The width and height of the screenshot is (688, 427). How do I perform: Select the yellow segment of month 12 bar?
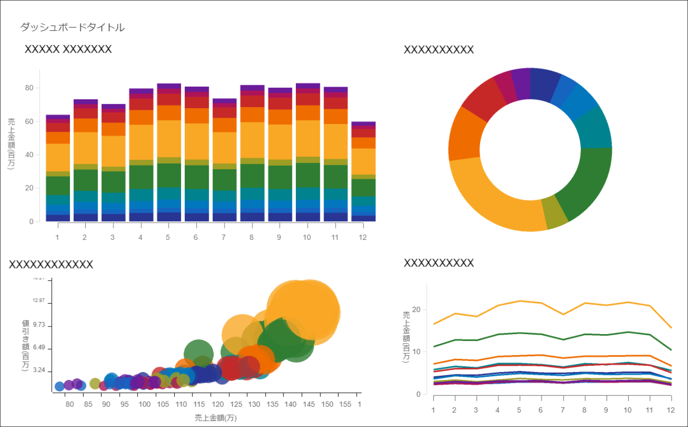[x=363, y=161]
